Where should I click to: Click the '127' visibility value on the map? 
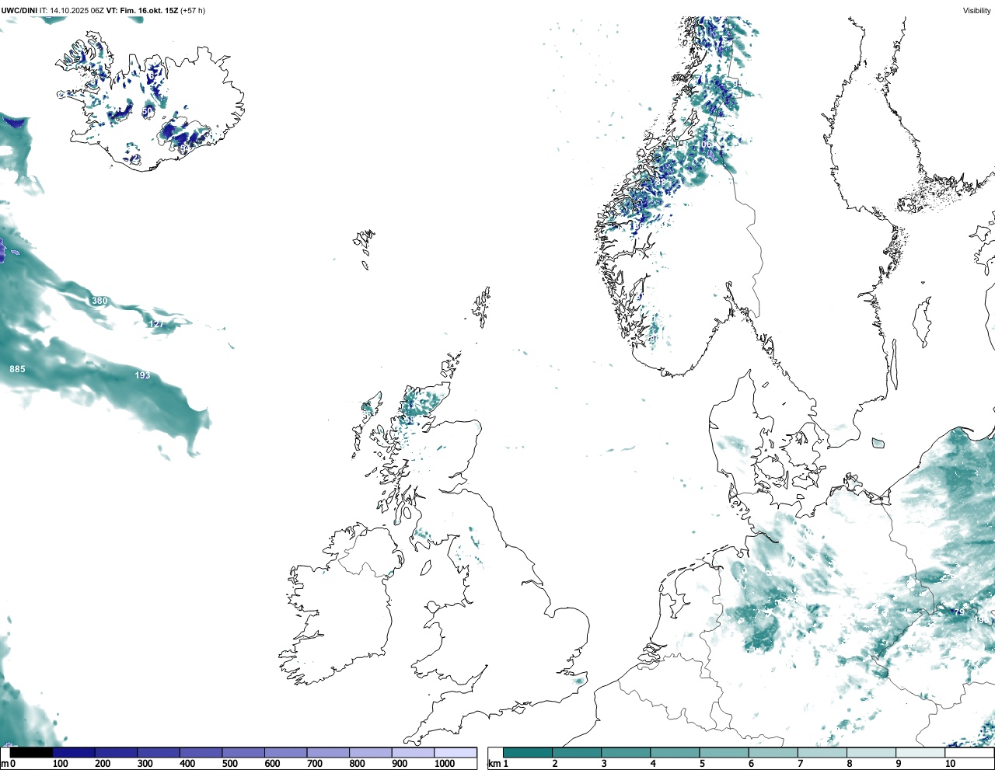click(x=156, y=324)
